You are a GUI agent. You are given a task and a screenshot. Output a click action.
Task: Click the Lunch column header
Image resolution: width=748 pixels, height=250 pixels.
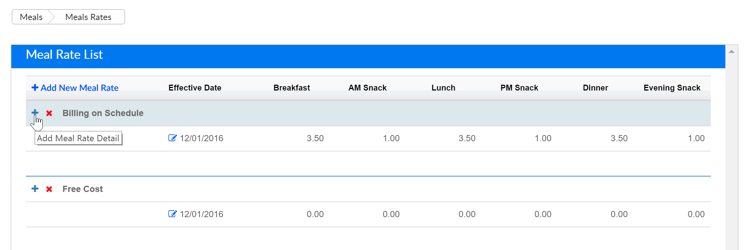[x=443, y=88]
